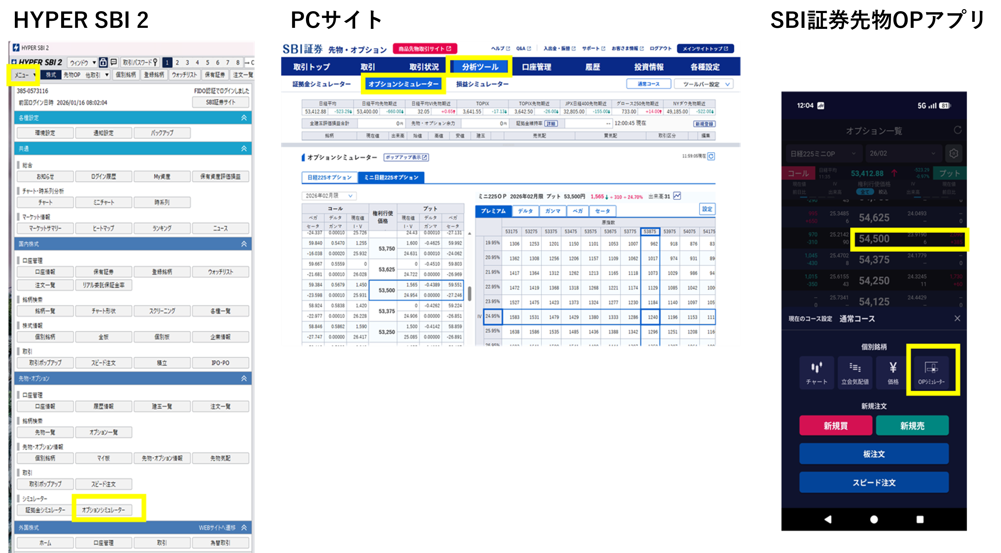The width and height of the screenshot is (1001, 553).
Task: Tap the 新規買 button
Action: 836,426
